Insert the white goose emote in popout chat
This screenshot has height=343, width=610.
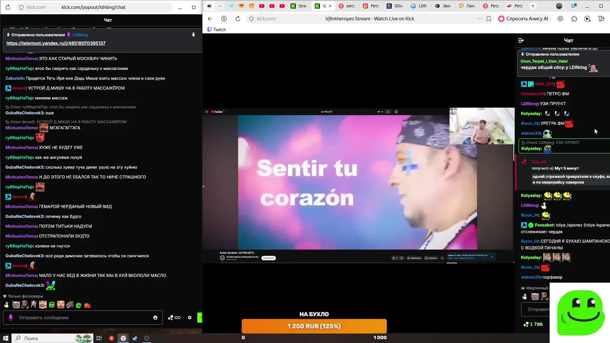pyautogui.click(x=6, y=305)
